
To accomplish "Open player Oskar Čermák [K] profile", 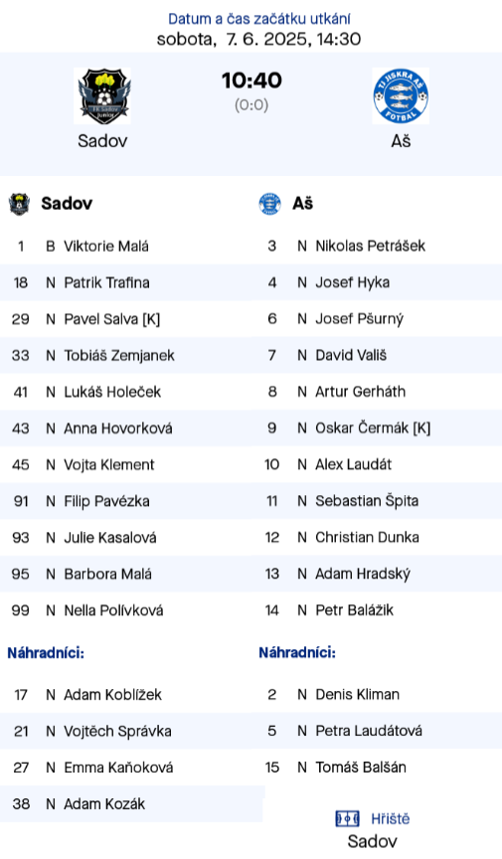I will coord(373,428).
